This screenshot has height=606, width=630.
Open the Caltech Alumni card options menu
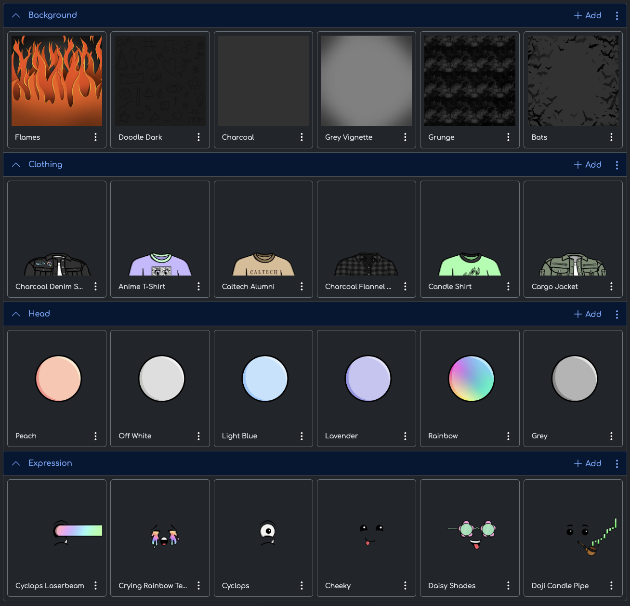tap(302, 287)
